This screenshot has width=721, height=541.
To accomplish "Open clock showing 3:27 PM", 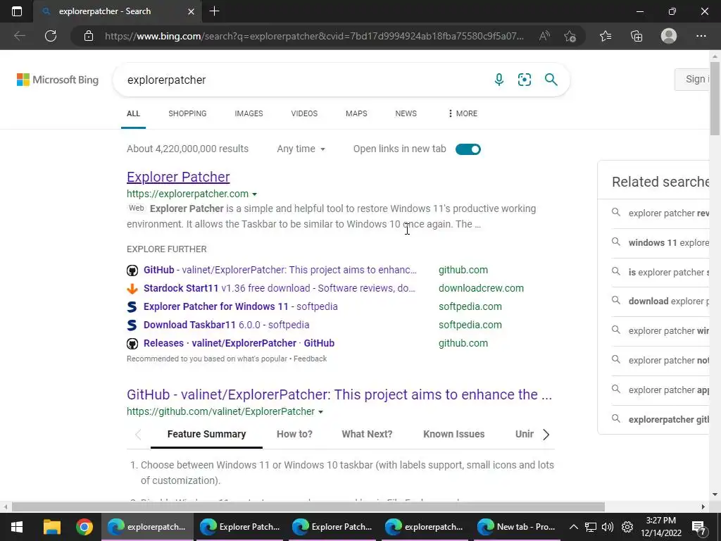I will (x=661, y=527).
